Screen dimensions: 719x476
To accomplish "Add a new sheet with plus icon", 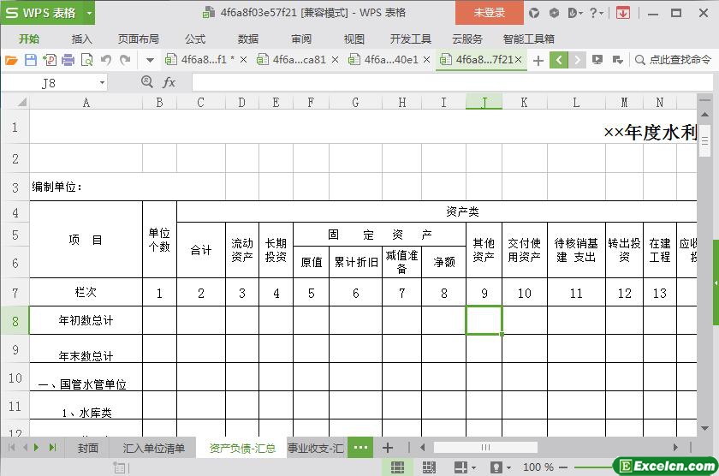I will [x=388, y=448].
